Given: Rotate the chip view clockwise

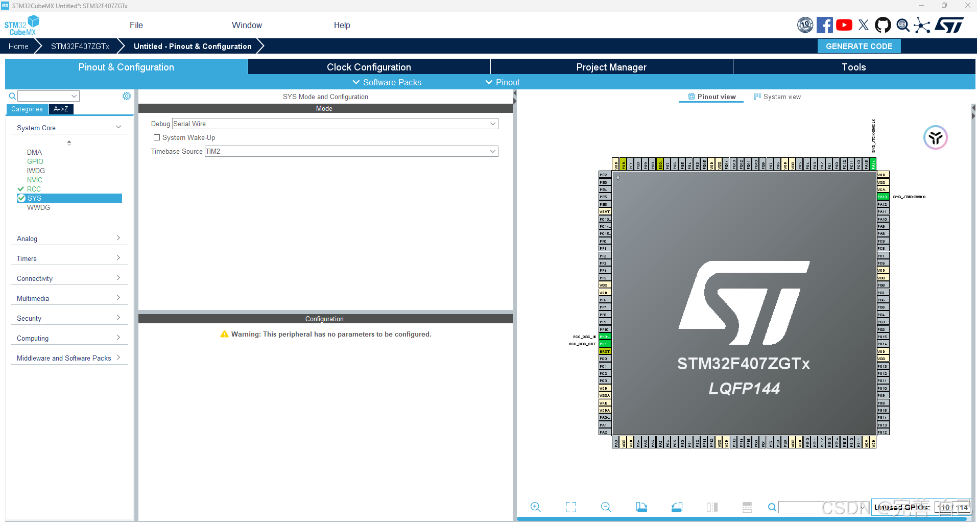Looking at the screenshot, I should [641, 507].
